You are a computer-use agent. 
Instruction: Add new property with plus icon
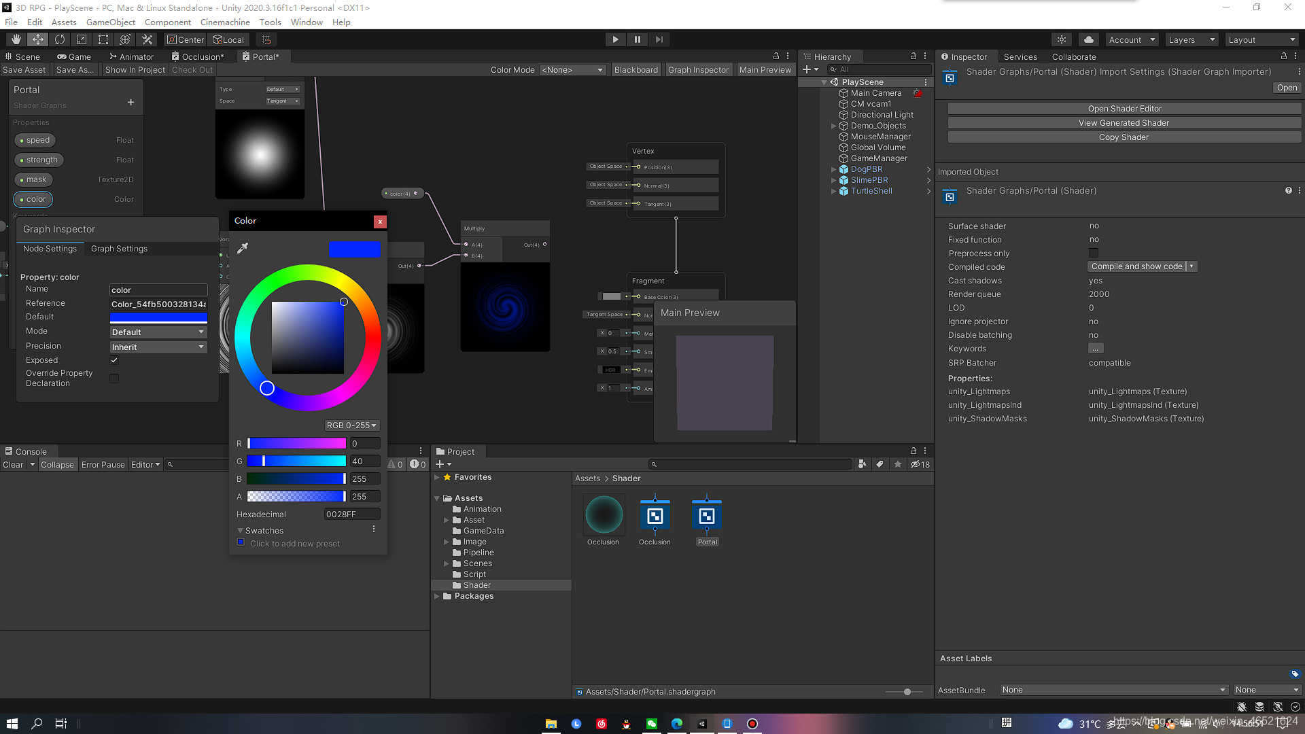point(130,103)
